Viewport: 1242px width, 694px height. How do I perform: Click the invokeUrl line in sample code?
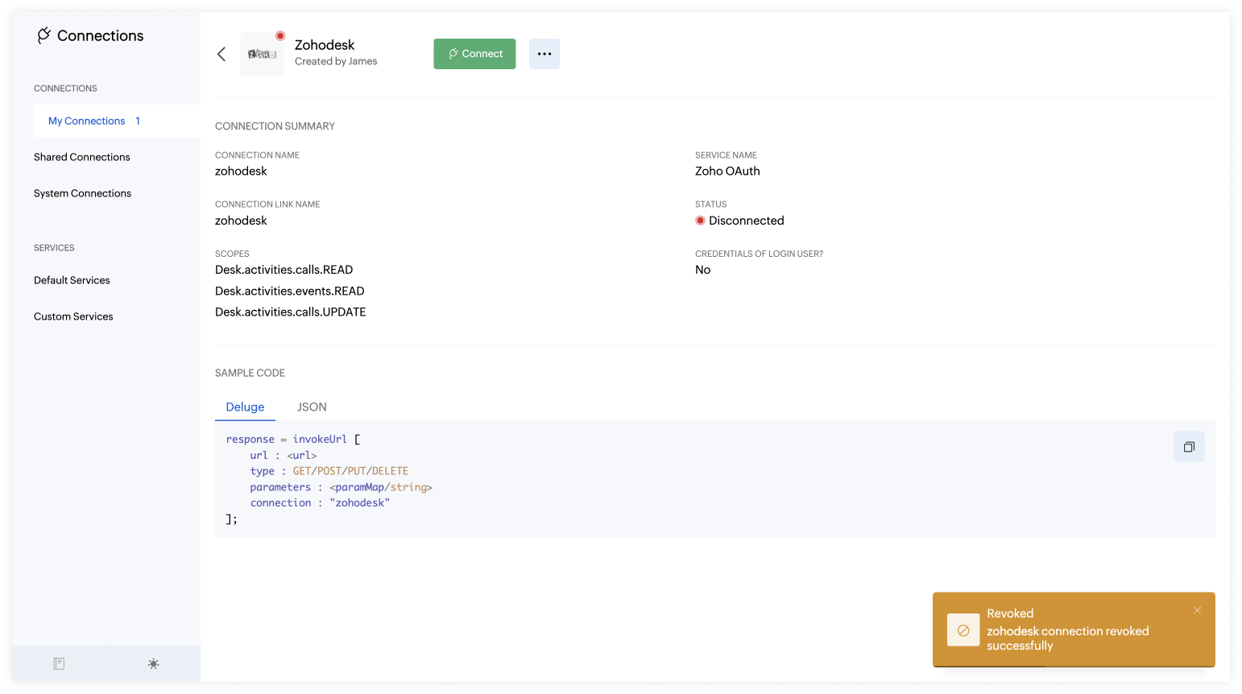click(x=293, y=439)
